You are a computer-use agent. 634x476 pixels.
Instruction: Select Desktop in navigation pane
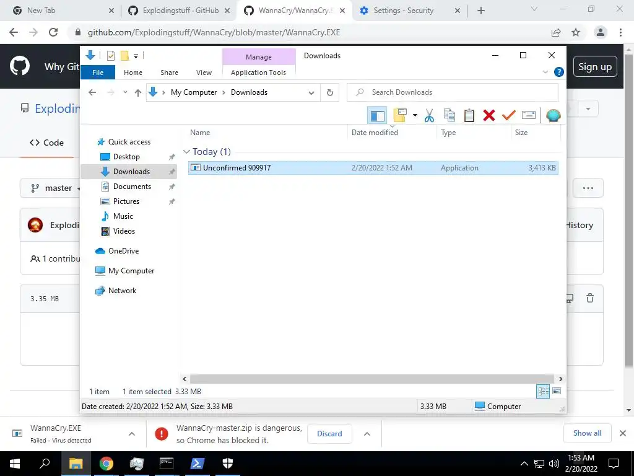(x=126, y=157)
